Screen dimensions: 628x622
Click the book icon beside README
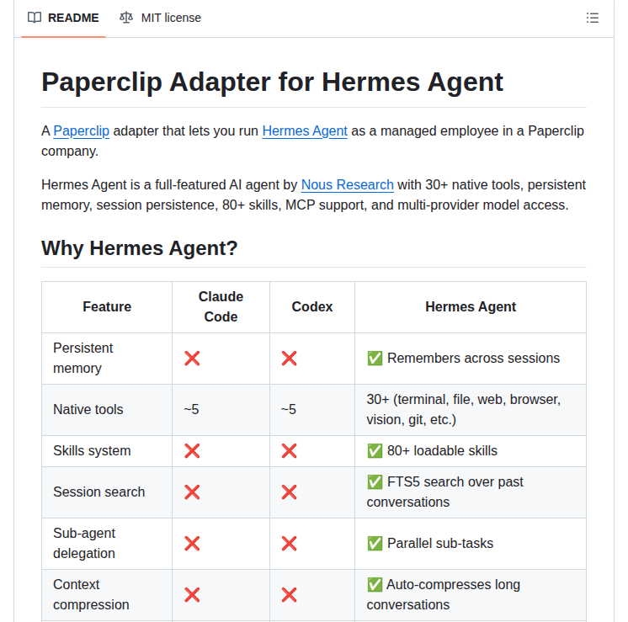(35, 18)
